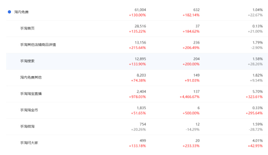The width and height of the screenshot is (268, 155).
Task: Click the -28.72% change for 手淘微淘
Action: pos(255,129)
